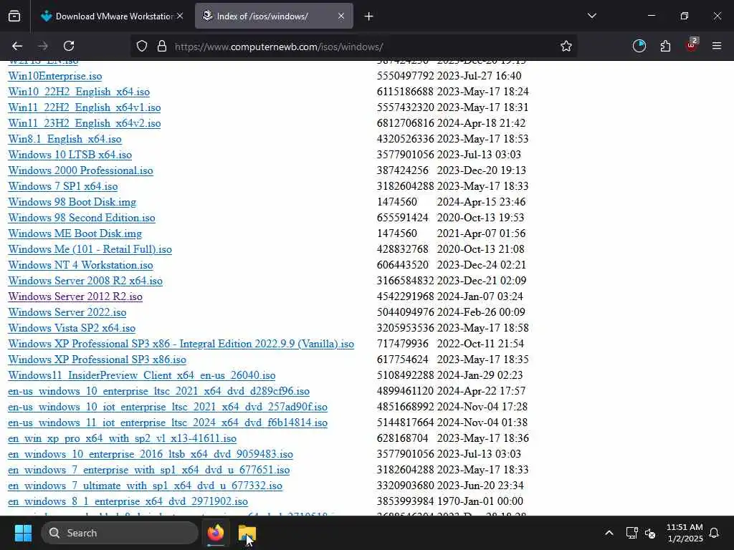Download Win11_22H2_English_x64v1.iso
This screenshot has height=550, width=734.
point(85,107)
